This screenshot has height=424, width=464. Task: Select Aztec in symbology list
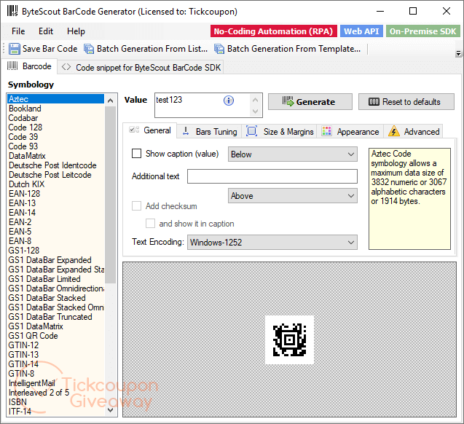click(55, 99)
